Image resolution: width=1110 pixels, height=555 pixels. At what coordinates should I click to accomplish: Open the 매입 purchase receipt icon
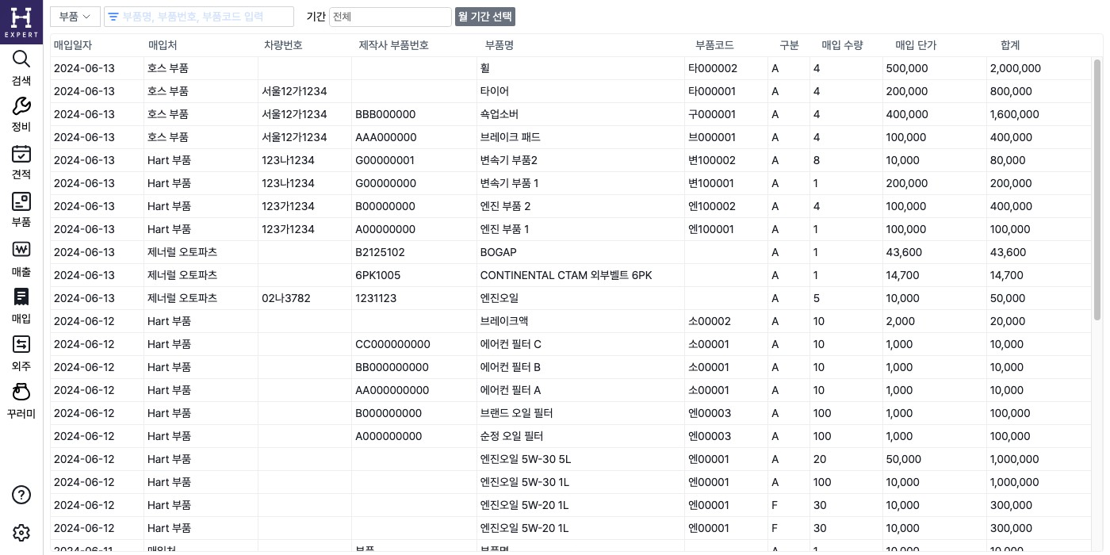[21, 305]
